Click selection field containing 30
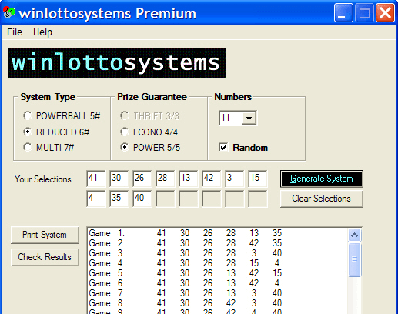 [119, 179]
